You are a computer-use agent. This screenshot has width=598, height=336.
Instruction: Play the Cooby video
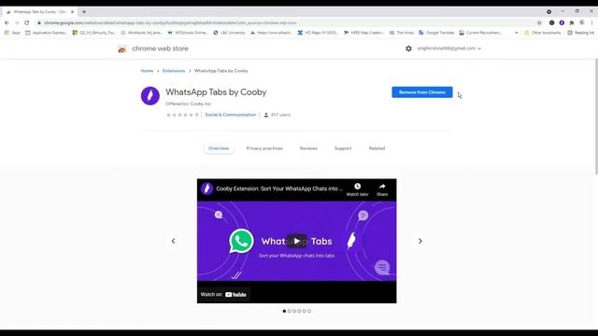297,241
